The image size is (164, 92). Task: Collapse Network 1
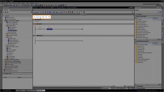34,24
